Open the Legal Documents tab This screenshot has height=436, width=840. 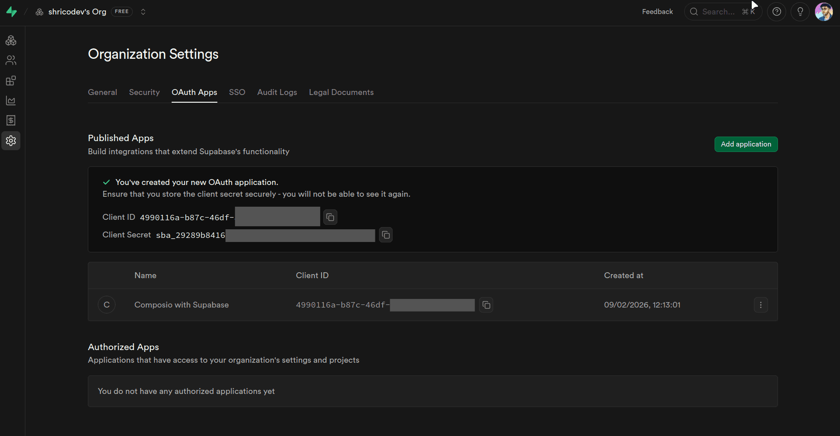pyautogui.click(x=341, y=92)
